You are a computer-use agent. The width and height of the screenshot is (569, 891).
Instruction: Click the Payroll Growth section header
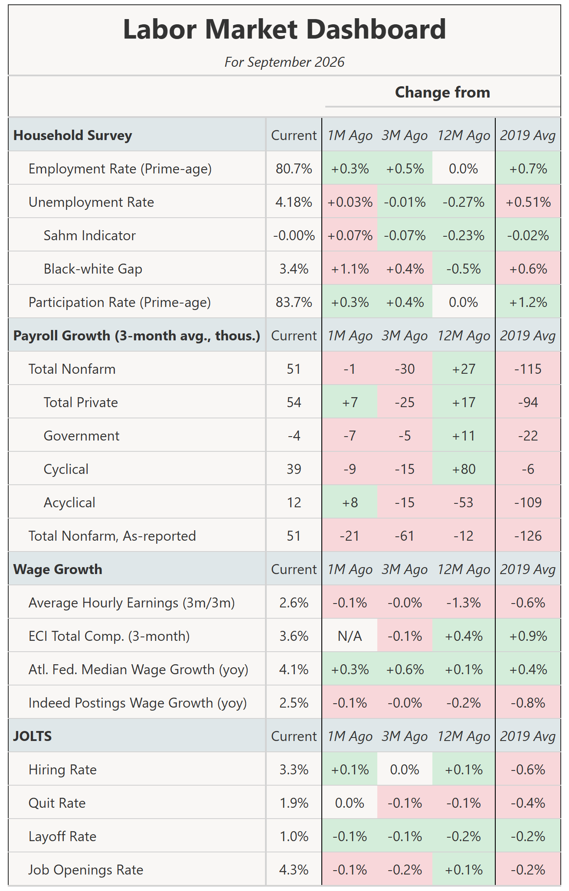tap(137, 336)
